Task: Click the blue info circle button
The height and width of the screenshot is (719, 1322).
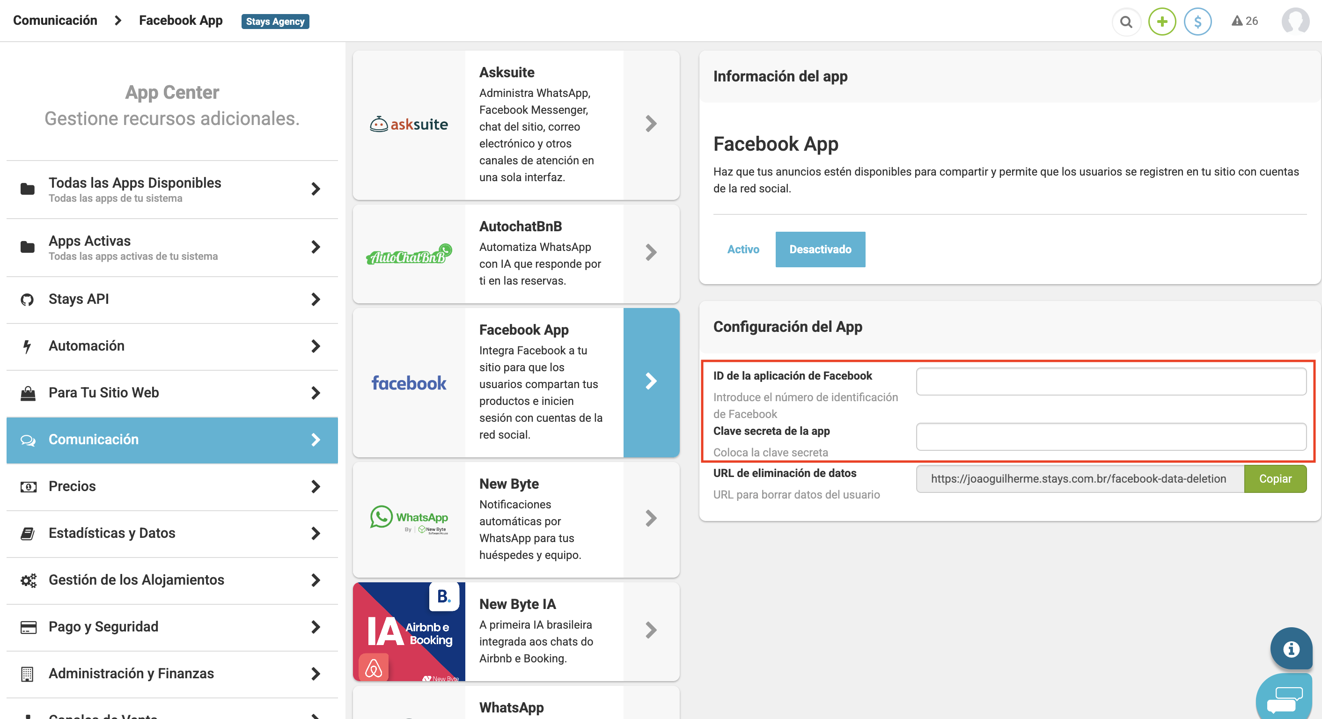Action: point(1291,649)
